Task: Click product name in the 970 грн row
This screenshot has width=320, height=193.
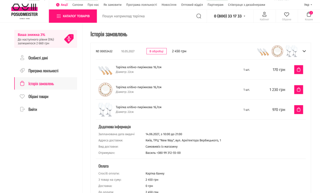Action: (x=139, y=107)
